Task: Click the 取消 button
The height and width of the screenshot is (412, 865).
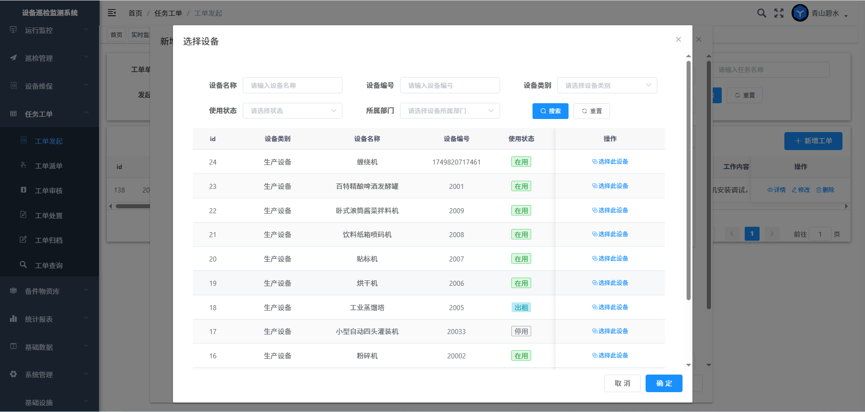Action: pyautogui.click(x=622, y=384)
